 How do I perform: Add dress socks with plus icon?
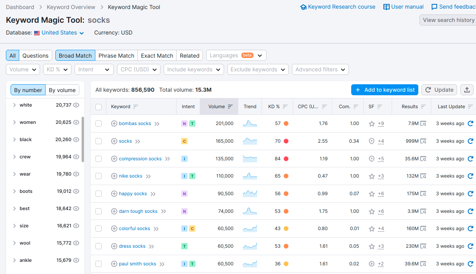[x=114, y=246]
